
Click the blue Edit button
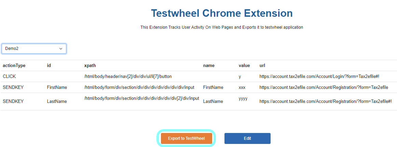[247, 138]
